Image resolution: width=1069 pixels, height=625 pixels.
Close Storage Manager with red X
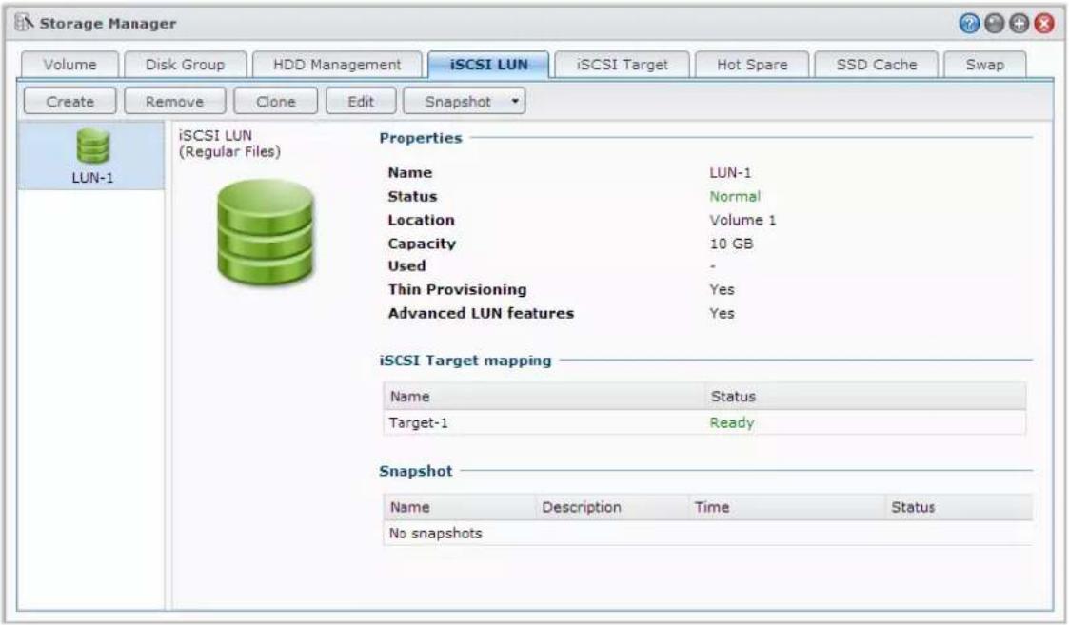1044,24
